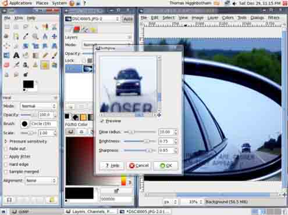Click the toolbox foreground color swatch
This screenshot has width=288, height=215.
click(29, 84)
